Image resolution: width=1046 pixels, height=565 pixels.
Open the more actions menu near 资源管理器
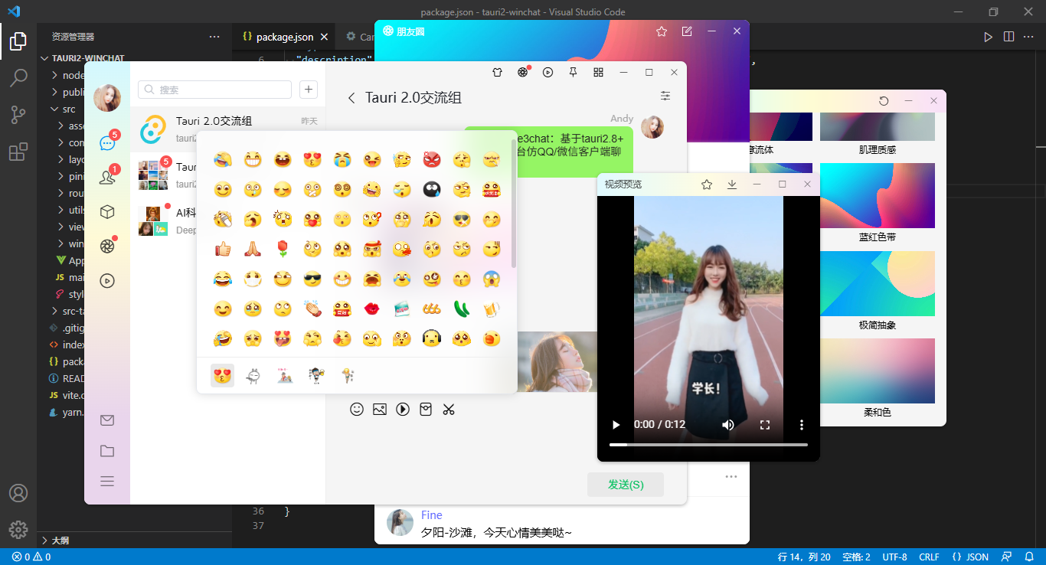tap(213, 36)
